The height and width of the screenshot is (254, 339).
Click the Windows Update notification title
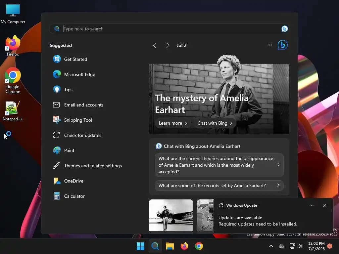coord(242,205)
